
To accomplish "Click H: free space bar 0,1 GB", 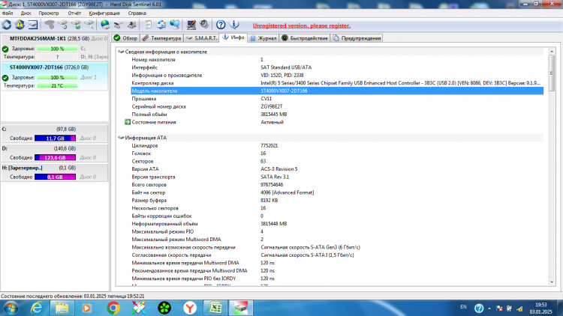I will (x=55, y=177).
